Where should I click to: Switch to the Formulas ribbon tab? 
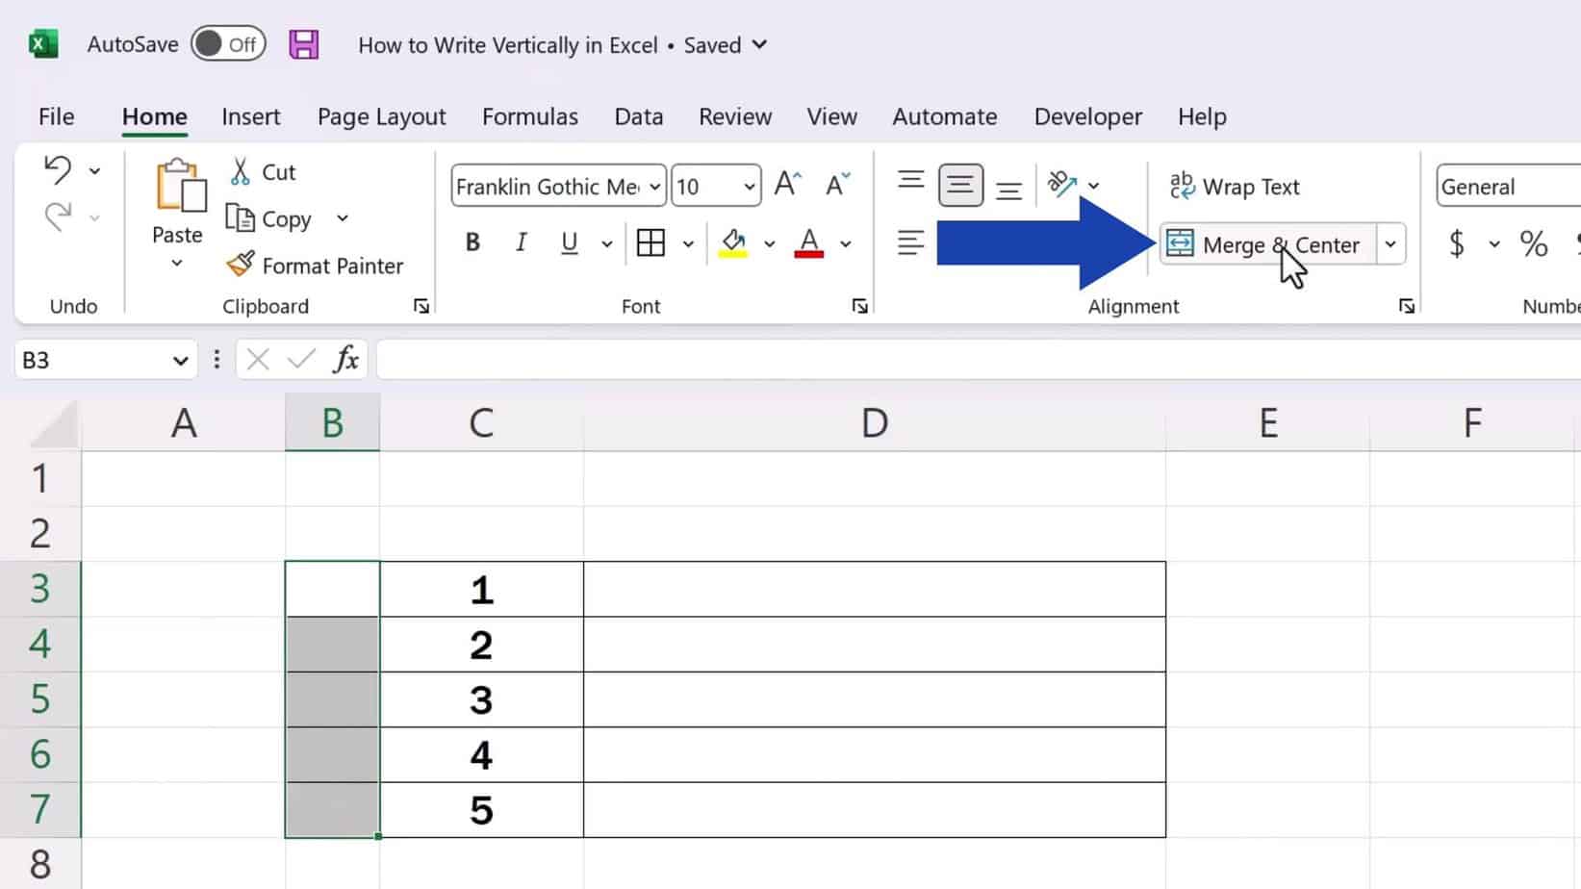(x=529, y=116)
